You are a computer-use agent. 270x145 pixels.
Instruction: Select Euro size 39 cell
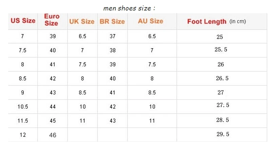(x=53, y=36)
